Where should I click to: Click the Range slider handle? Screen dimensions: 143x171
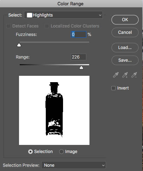coord(81,68)
